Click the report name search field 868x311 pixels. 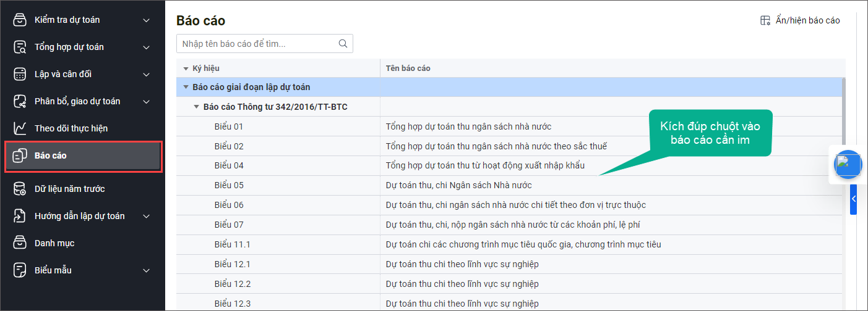tap(257, 44)
